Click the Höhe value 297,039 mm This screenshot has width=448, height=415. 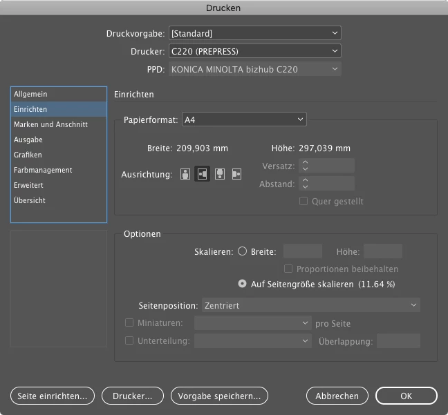pos(324,148)
